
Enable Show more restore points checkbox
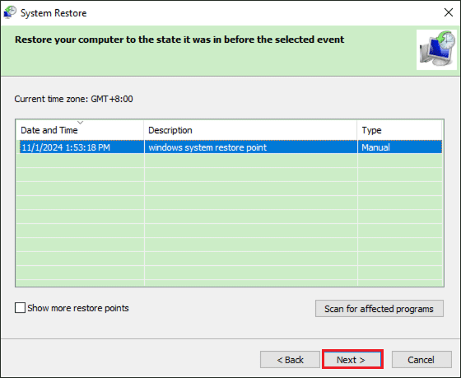click(20, 308)
